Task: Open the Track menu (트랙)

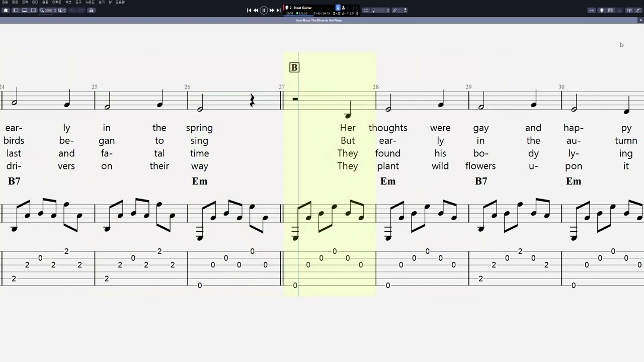Action: coord(25,2)
